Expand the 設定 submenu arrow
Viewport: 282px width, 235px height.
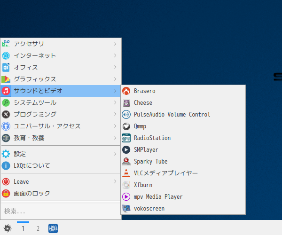115,154
